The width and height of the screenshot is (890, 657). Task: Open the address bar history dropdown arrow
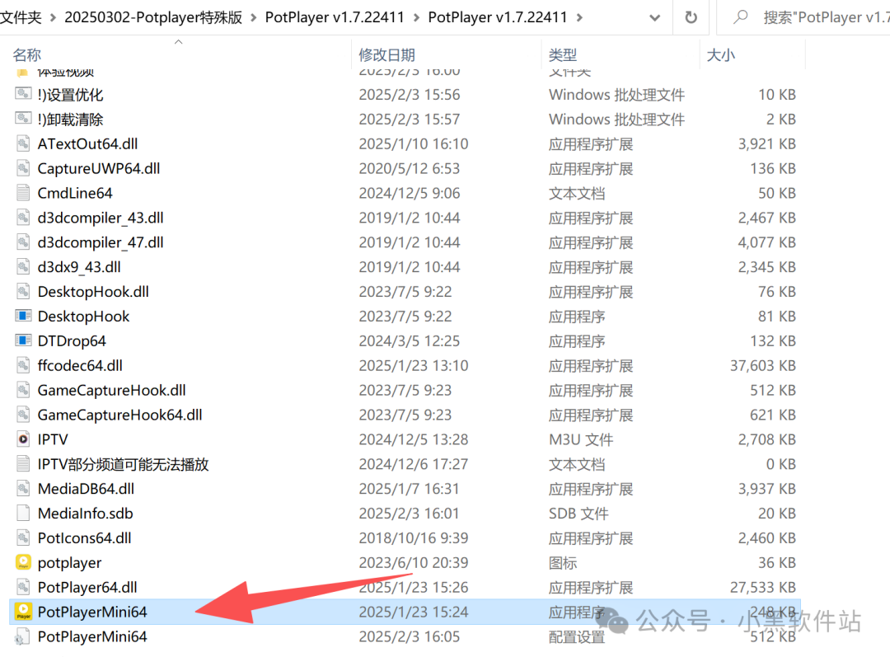tap(653, 17)
